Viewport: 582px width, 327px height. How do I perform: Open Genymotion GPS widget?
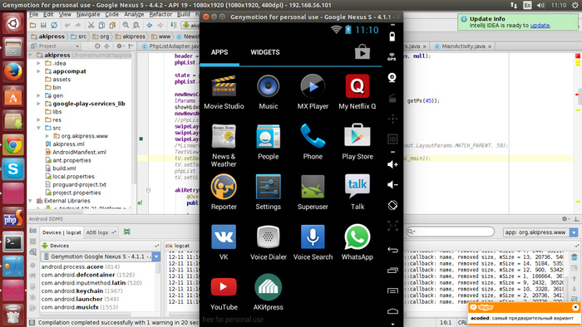coord(392,56)
